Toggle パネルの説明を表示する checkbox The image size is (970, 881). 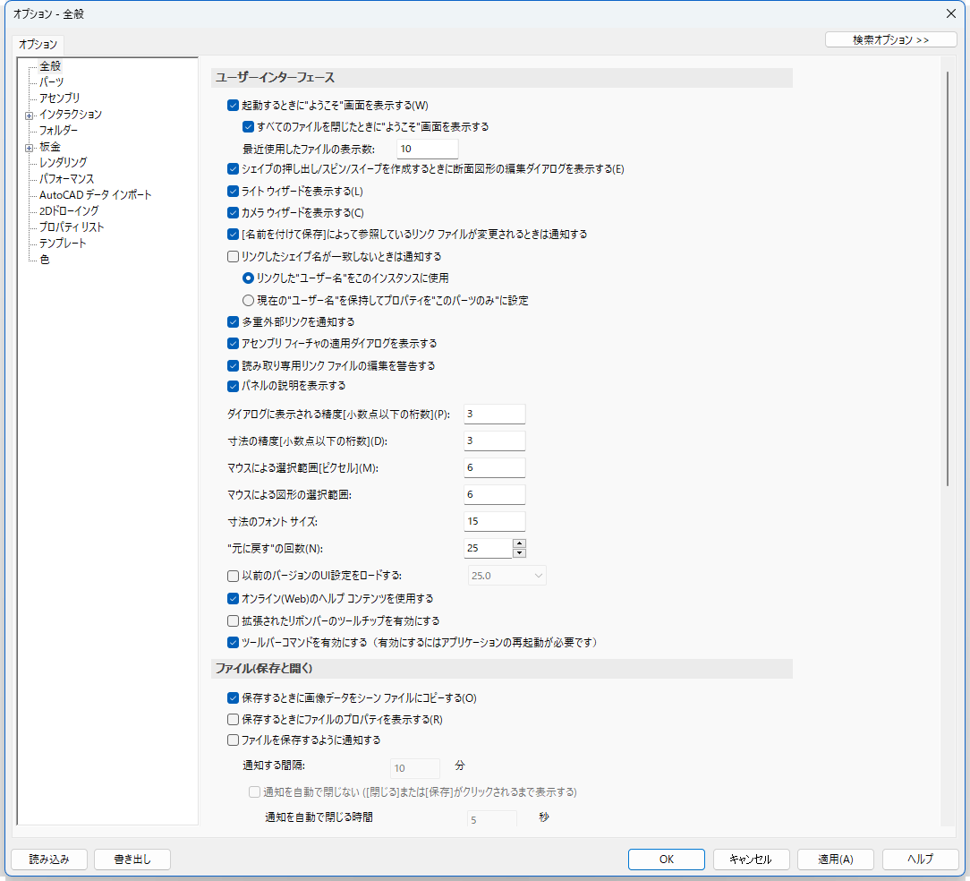[x=234, y=386]
